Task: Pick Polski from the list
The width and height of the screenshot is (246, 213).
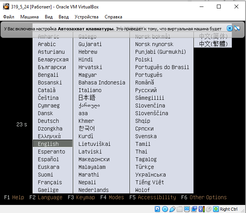Action: click(144, 59)
